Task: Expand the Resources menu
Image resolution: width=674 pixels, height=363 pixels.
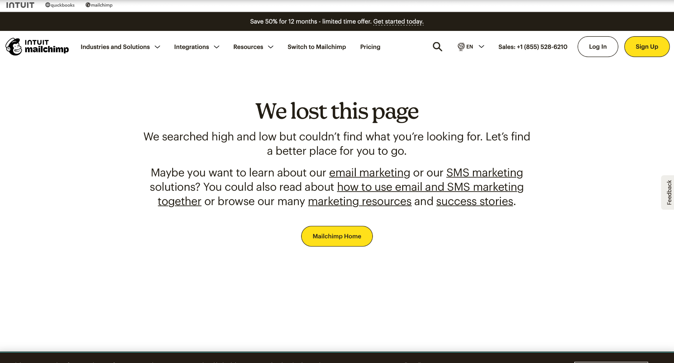Action: [253, 47]
